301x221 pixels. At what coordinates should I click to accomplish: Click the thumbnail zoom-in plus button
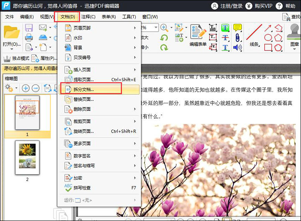pos(26,88)
